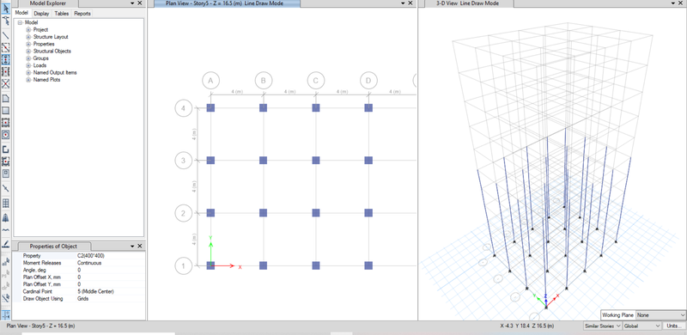Click the Property value C2(400*400)
The height and width of the screenshot is (335, 687).
click(91, 256)
